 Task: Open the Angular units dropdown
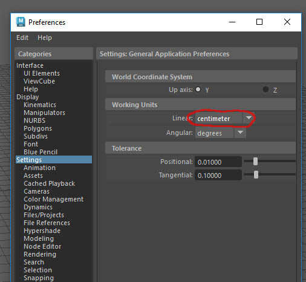pyautogui.click(x=220, y=133)
